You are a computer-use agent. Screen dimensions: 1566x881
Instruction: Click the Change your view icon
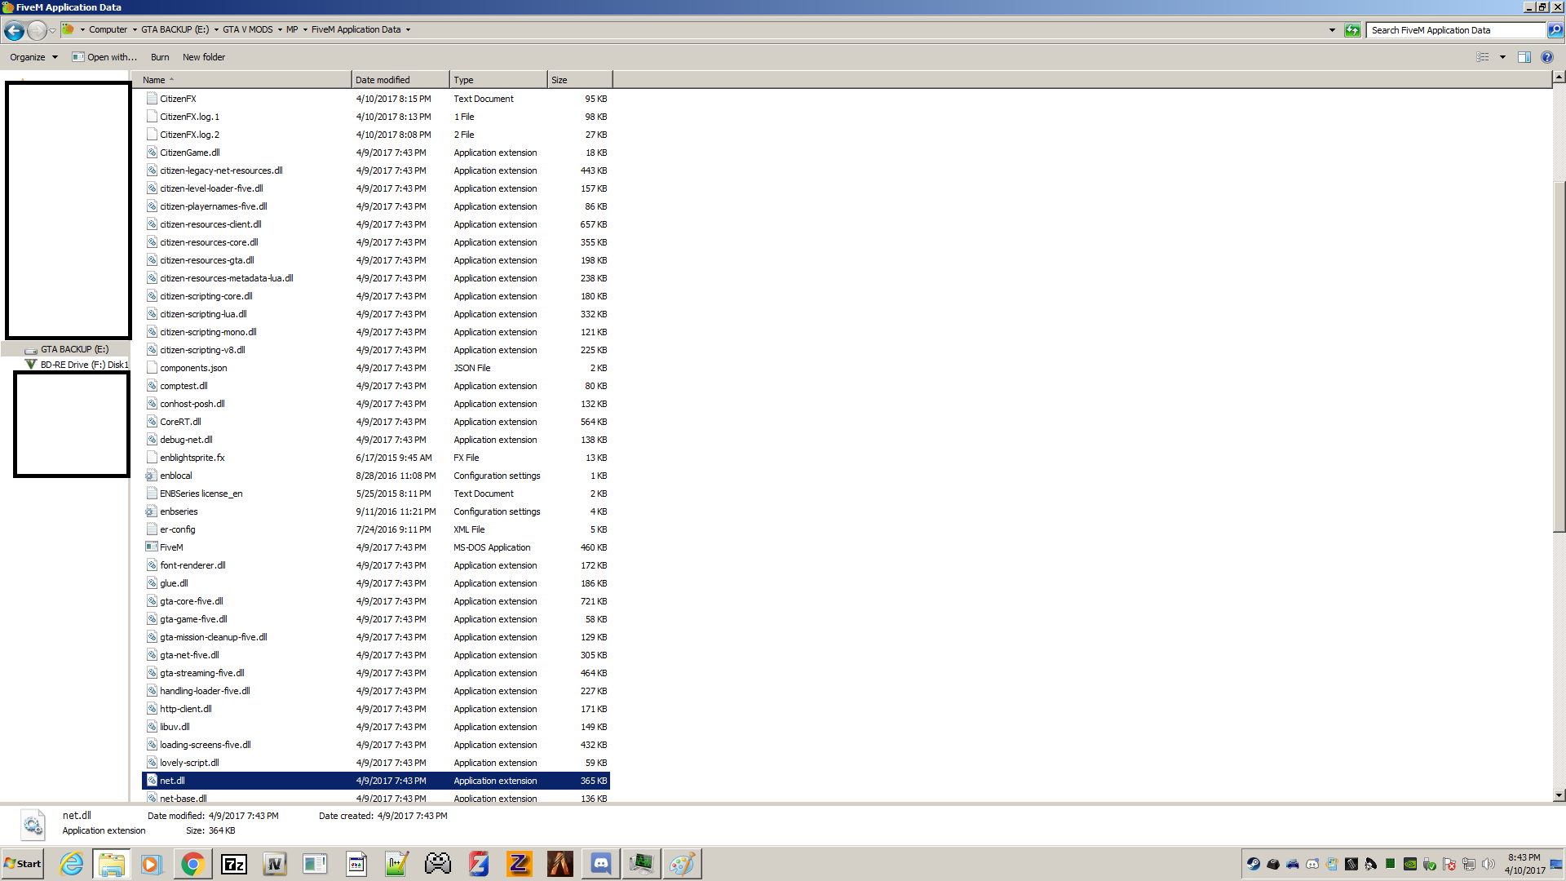pos(1483,57)
